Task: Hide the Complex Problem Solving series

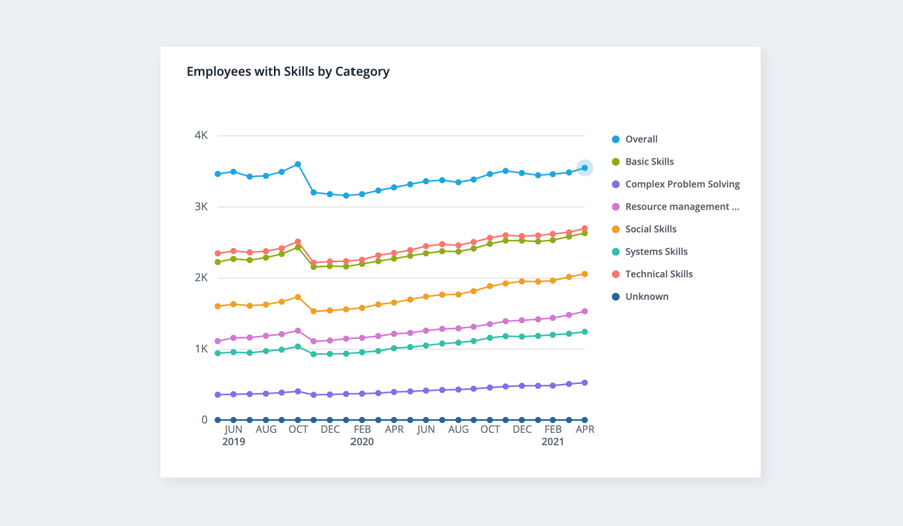Action: coord(676,184)
